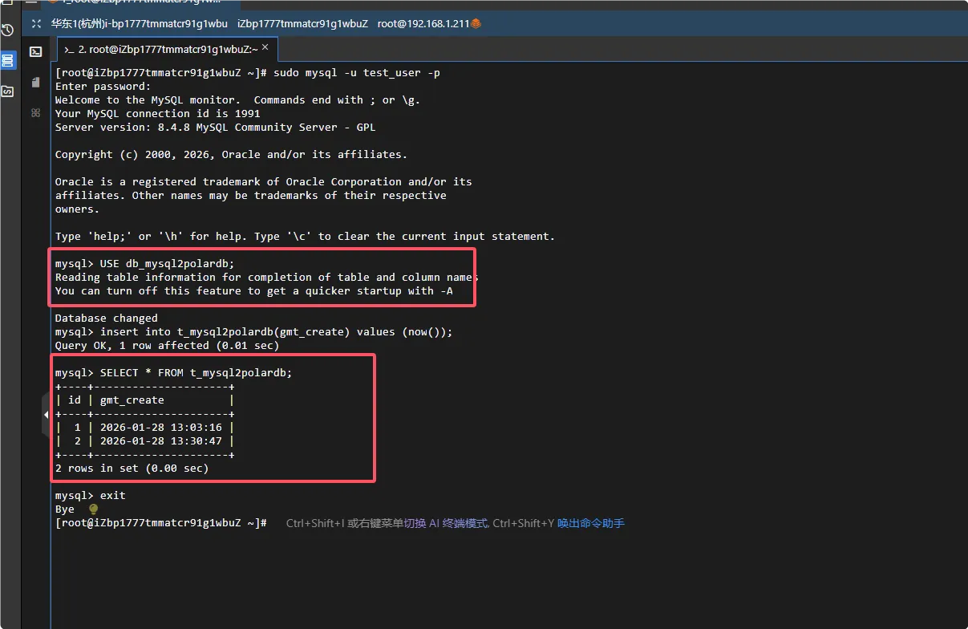Select the server list icon in far-left sidebar

coord(7,60)
